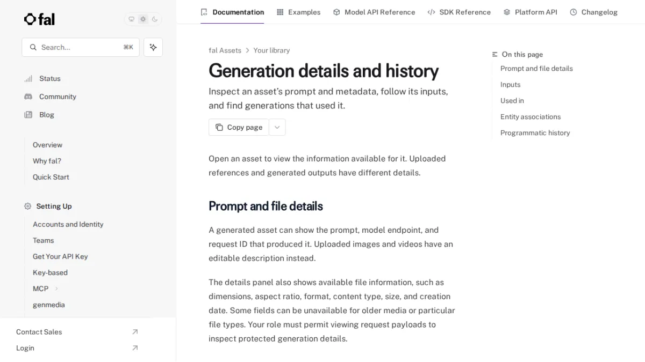The height and width of the screenshot is (362, 645).
Task: Go to the Overview page
Action: pos(47,145)
